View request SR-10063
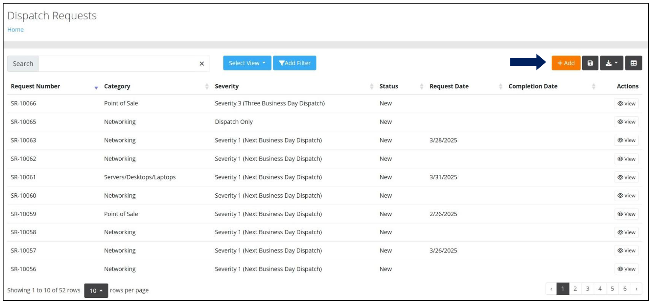 tap(626, 140)
